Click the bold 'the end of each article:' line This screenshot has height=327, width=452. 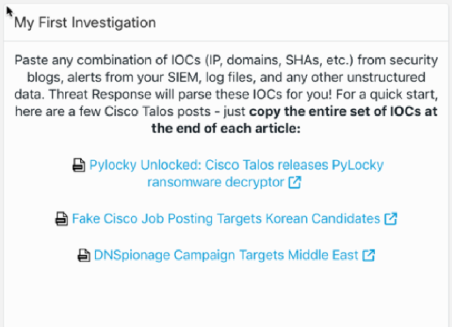225,129
